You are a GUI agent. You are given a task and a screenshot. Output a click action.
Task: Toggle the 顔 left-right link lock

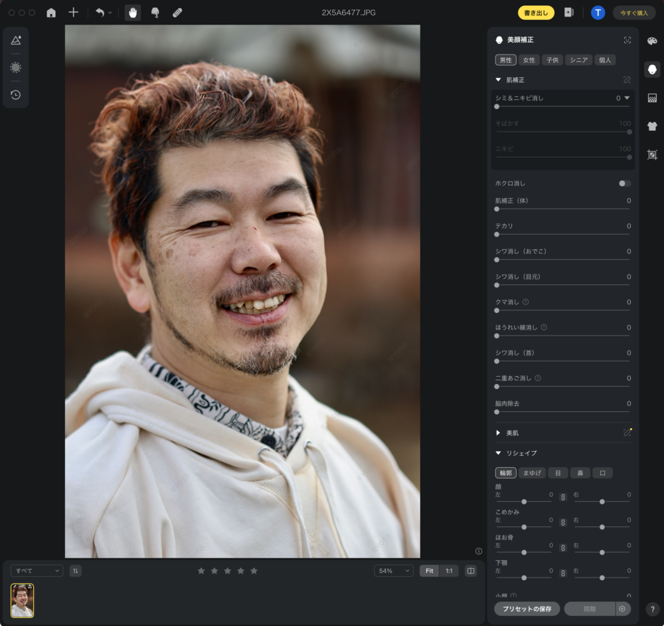pos(562,497)
